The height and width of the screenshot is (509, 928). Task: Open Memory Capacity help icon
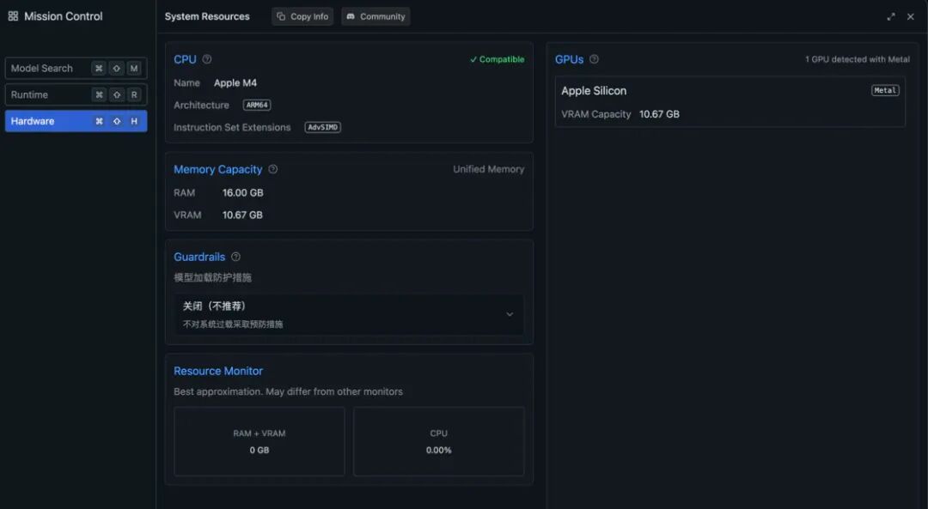(x=273, y=169)
